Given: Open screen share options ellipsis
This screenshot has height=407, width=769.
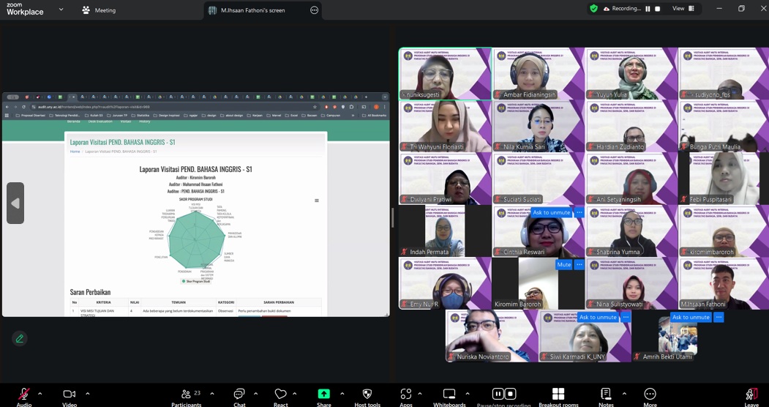Looking at the screenshot, I should 315,10.
